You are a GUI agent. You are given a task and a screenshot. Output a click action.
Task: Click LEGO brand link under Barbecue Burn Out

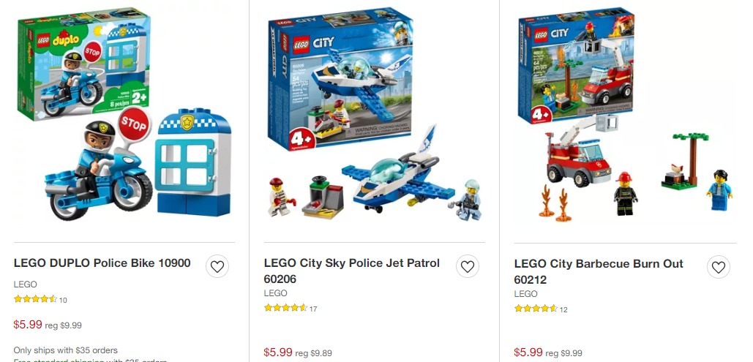coord(525,293)
